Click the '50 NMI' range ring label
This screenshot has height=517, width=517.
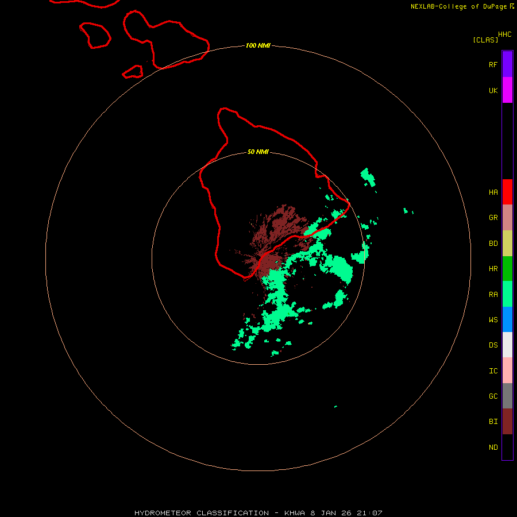coord(258,152)
